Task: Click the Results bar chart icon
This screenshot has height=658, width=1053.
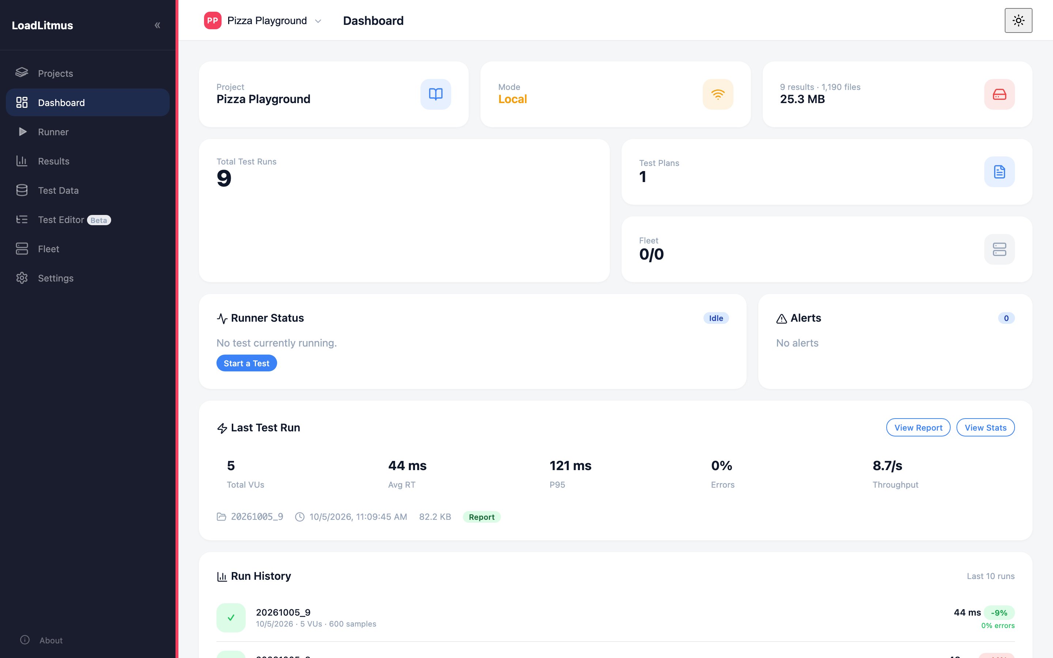Action: 22,160
